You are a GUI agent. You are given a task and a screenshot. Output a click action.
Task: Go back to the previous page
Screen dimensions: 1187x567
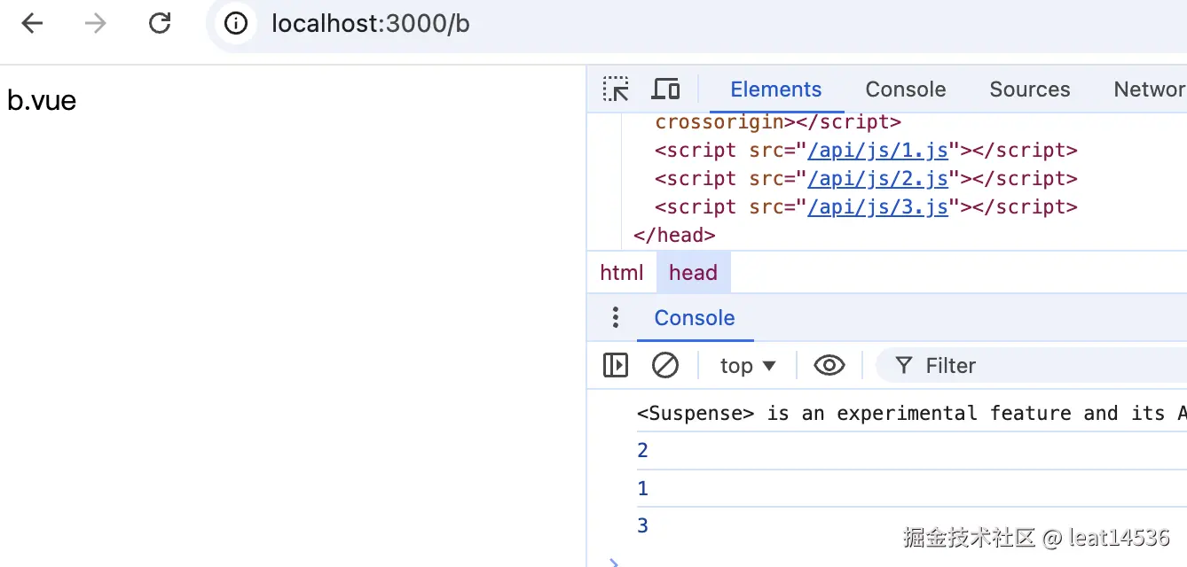33,24
